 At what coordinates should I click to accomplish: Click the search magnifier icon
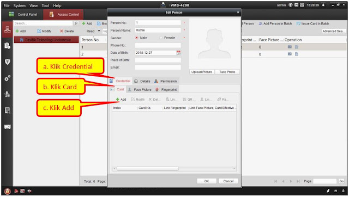coord(76,23)
